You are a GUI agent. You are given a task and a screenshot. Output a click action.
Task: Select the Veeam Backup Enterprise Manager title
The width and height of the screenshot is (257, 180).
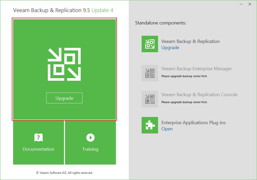[x=197, y=69]
